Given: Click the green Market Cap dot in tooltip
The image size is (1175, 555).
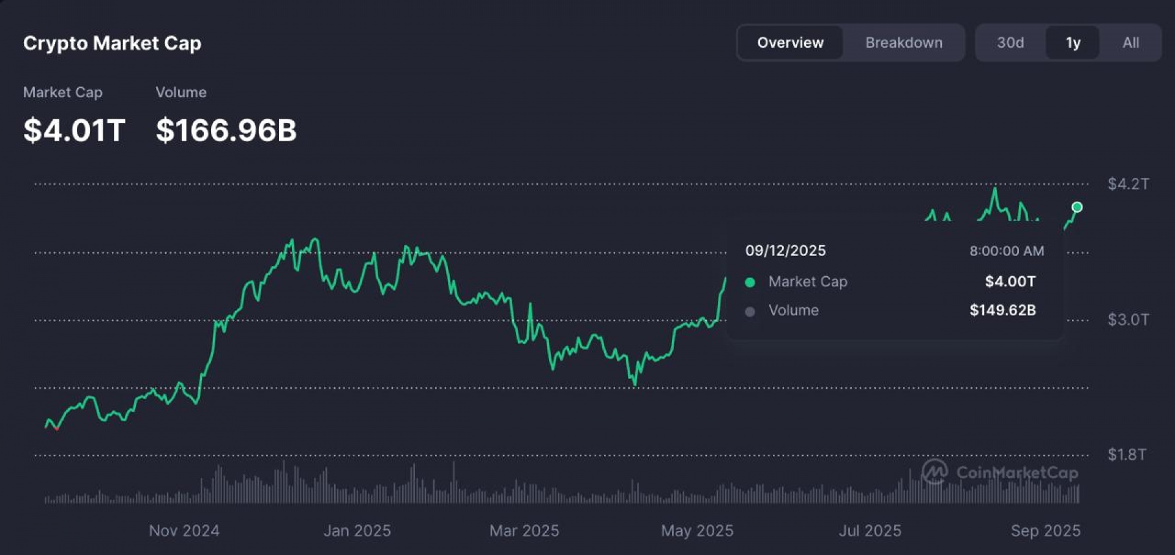Looking at the screenshot, I should pyautogui.click(x=750, y=282).
